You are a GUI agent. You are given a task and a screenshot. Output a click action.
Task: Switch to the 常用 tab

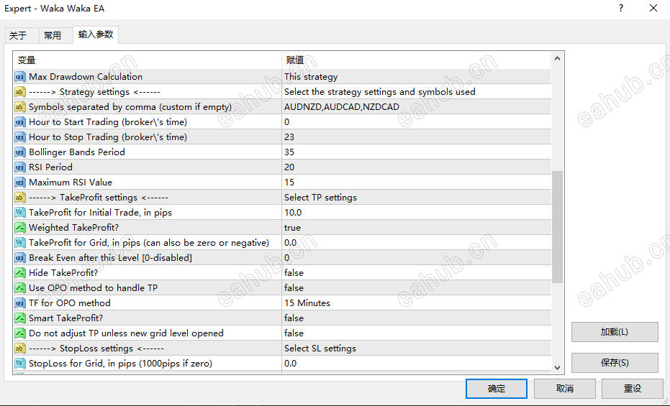point(55,35)
